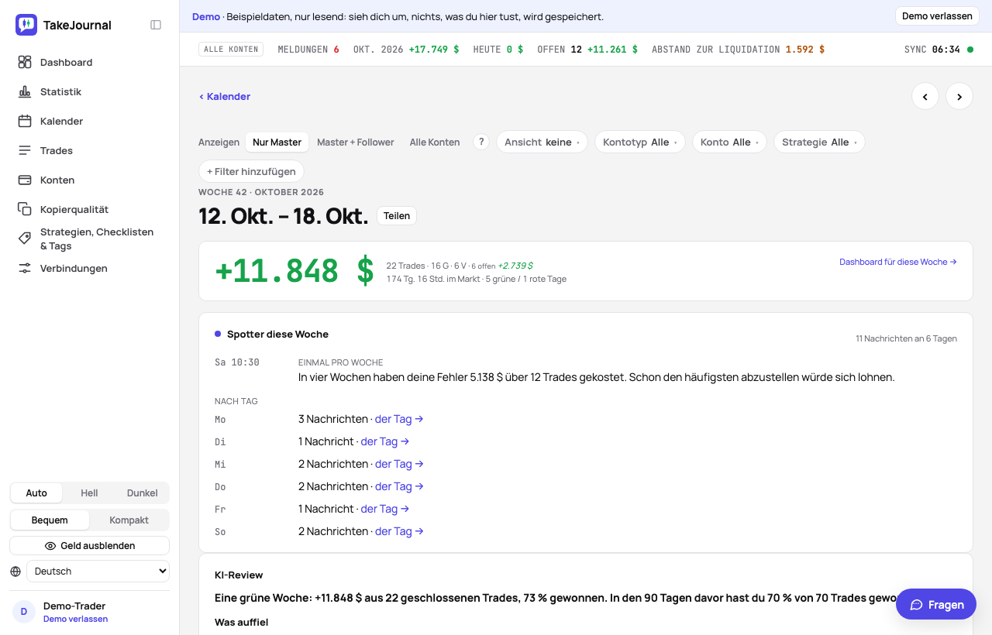Open the Alle Konten account selector
Screen dimensions: 992x635
[x=231, y=50]
